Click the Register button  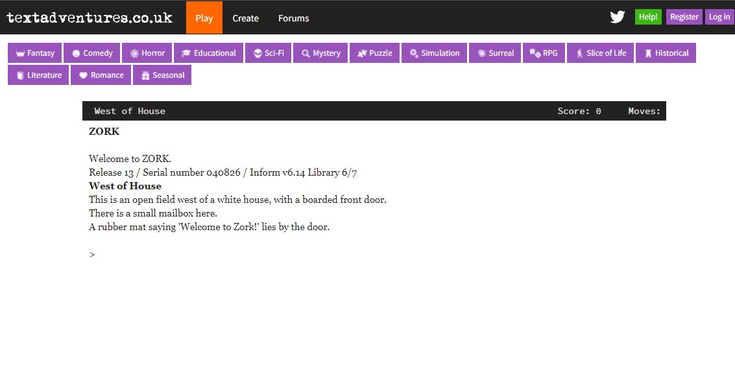click(x=684, y=17)
